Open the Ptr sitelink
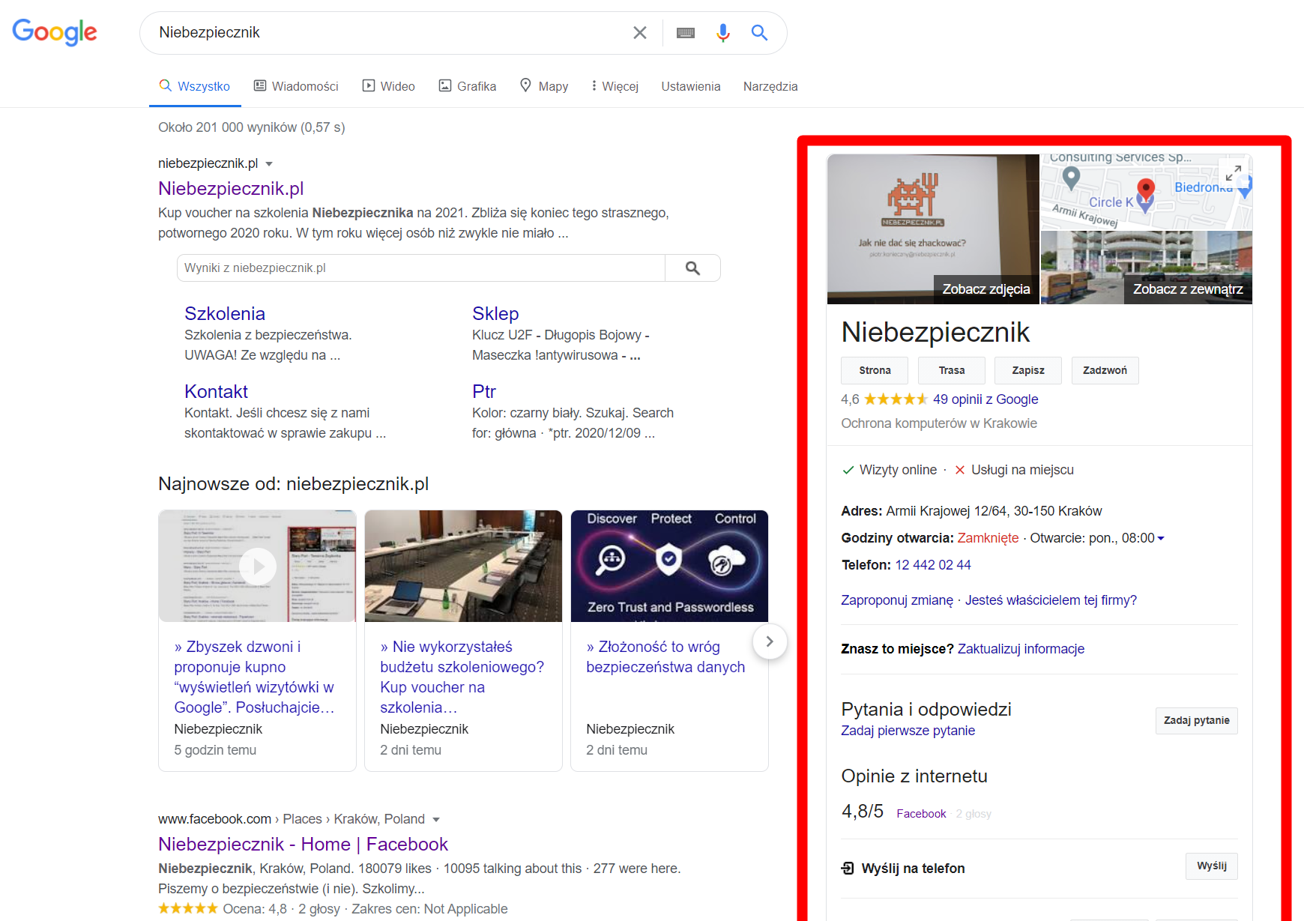The width and height of the screenshot is (1304, 921). click(484, 391)
